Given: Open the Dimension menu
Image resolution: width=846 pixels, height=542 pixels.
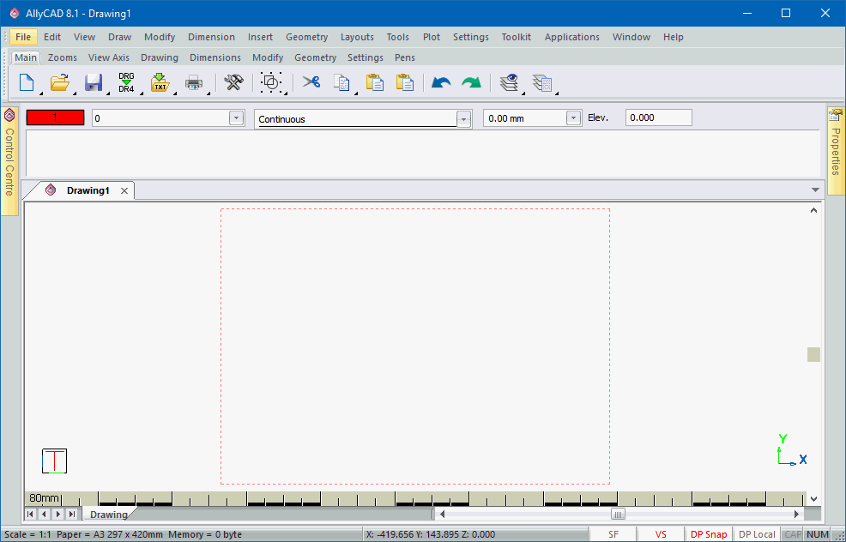Looking at the screenshot, I should point(211,37).
